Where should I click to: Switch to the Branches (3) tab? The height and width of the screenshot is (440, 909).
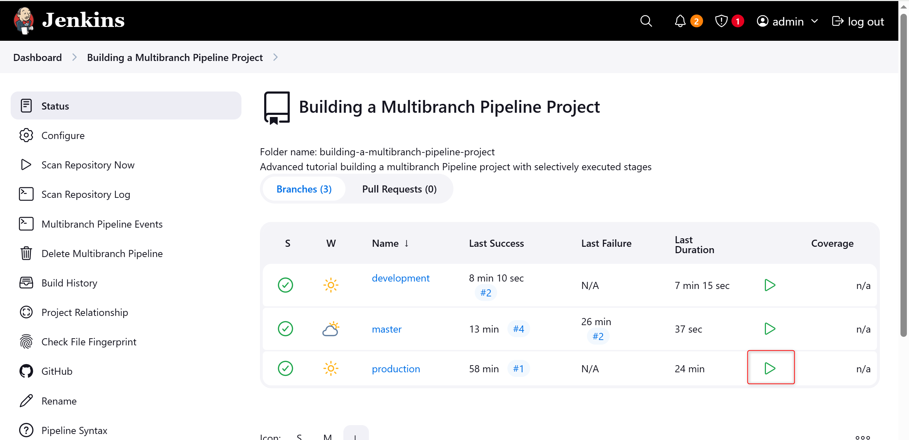304,189
